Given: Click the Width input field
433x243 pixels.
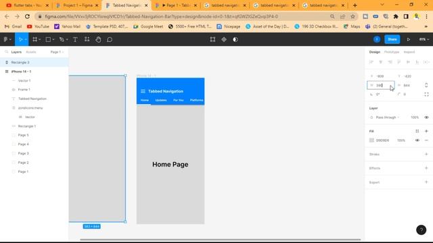Looking at the screenshot, I should [x=381, y=85].
